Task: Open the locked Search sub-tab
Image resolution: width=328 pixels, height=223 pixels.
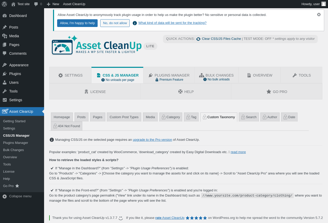Action: tap(249, 117)
